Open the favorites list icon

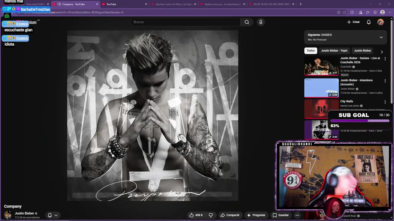pyautogui.click(x=368, y=12)
